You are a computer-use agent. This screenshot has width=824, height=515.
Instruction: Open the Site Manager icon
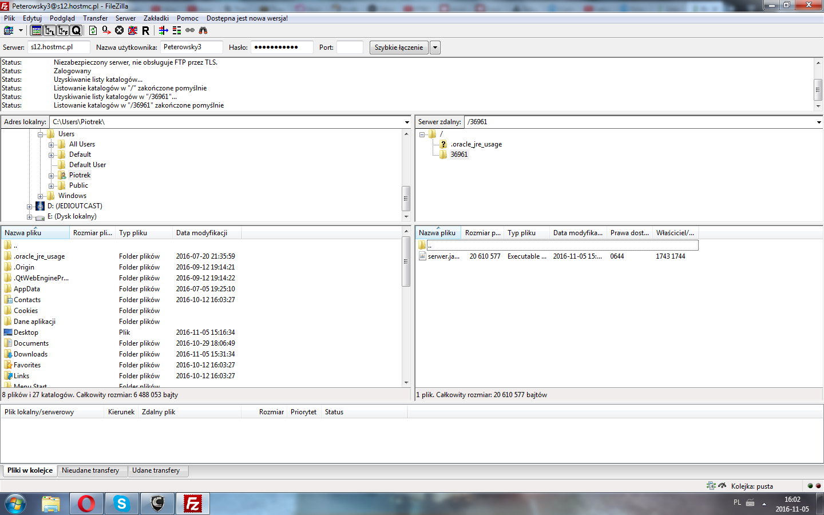click(x=9, y=30)
